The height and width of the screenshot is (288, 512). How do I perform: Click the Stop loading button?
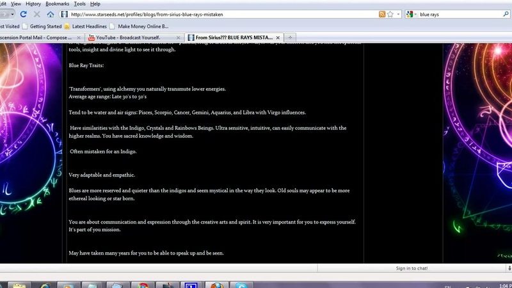pyautogui.click(x=36, y=14)
